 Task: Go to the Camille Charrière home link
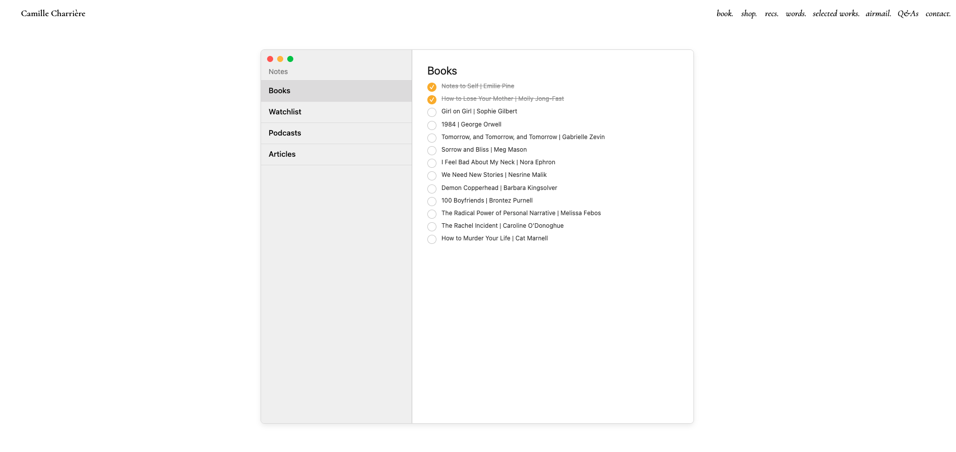tap(53, 14)
